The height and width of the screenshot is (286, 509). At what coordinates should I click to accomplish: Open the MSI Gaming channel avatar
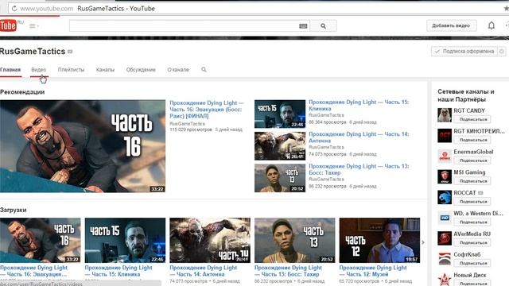click(445, 176)
